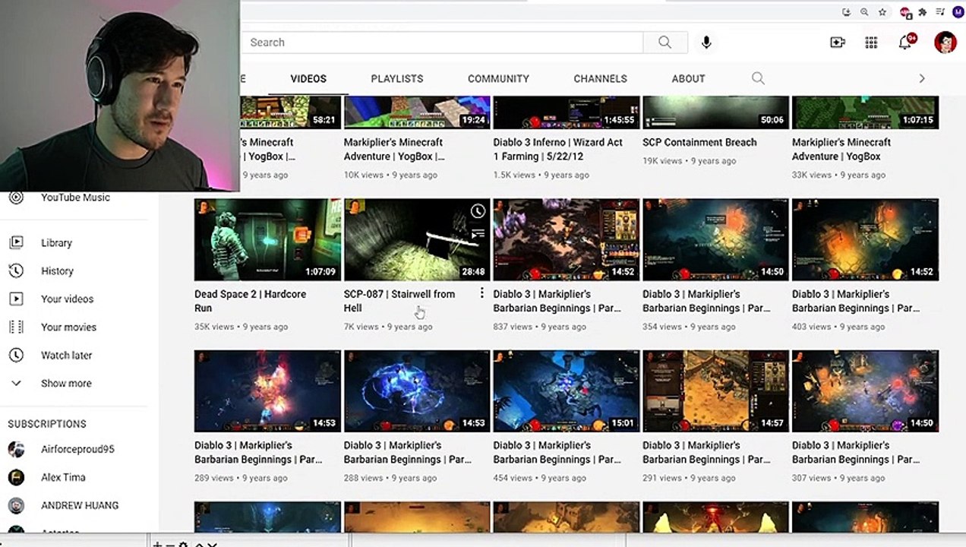Open YouTube Music sidebar link
This screenshot has height=547, width=966.
76,198
